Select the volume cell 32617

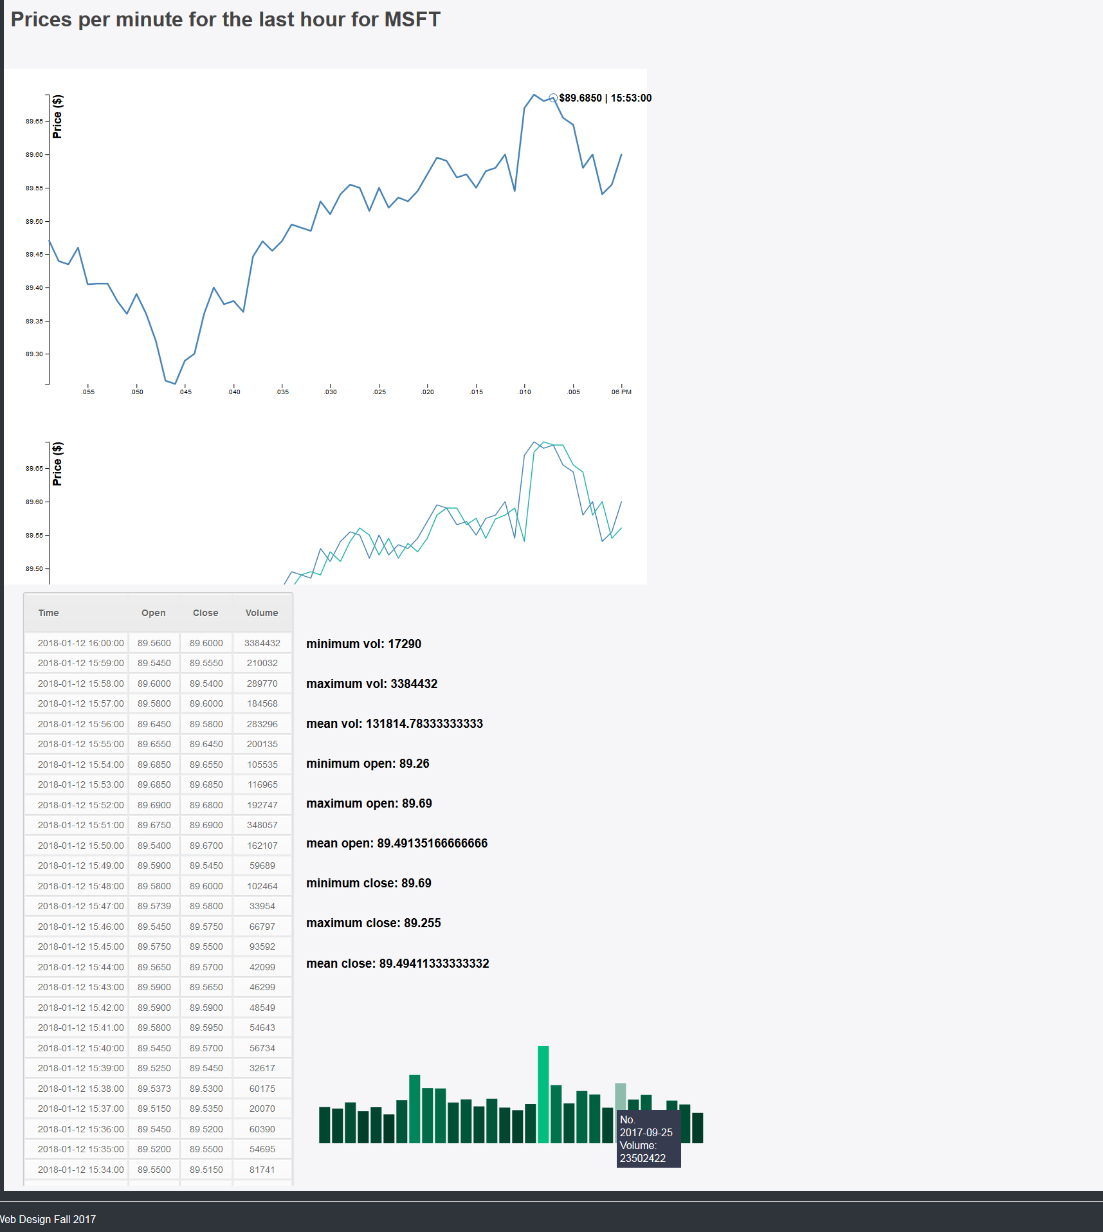tap(262, 1068)
